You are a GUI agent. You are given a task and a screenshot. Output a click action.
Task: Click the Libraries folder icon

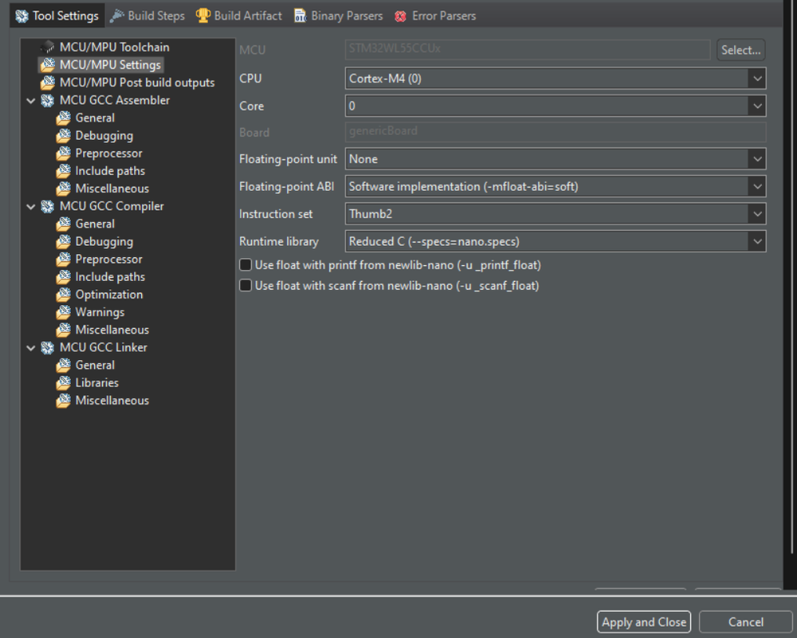click(x=64, y=382)
